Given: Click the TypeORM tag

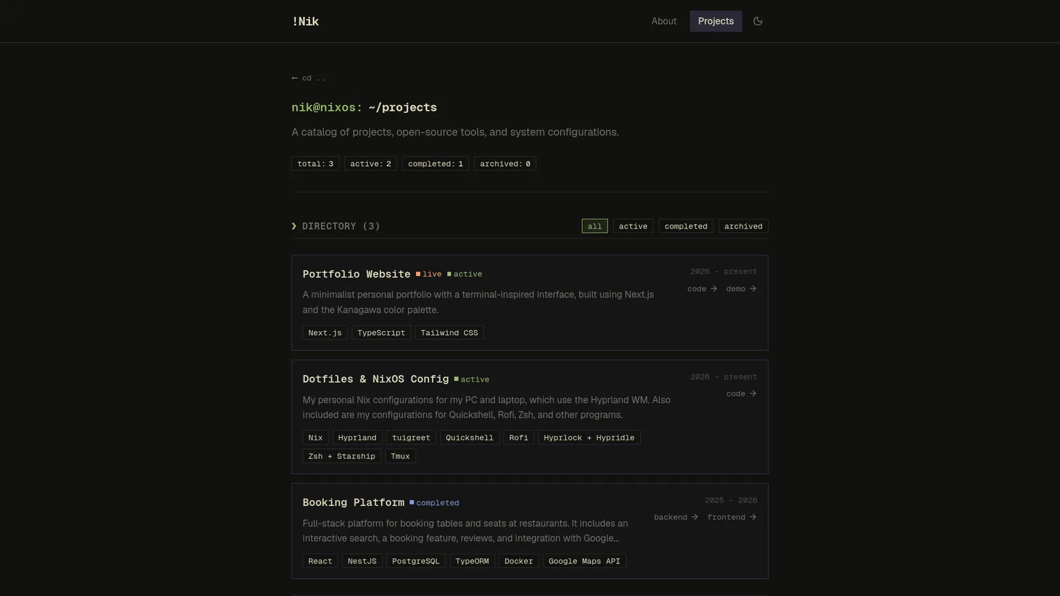Looking at the screenshot, I should click(472, 561).
